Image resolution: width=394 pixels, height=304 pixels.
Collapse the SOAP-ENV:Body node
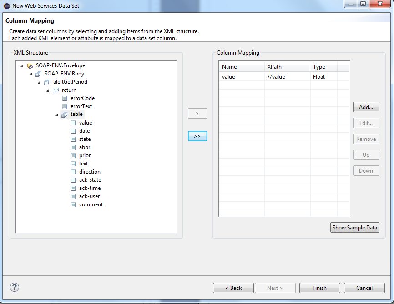(30, 74)
